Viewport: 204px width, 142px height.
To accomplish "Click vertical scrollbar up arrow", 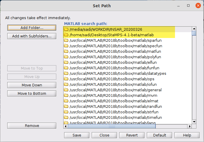I will tap(194, 29).
